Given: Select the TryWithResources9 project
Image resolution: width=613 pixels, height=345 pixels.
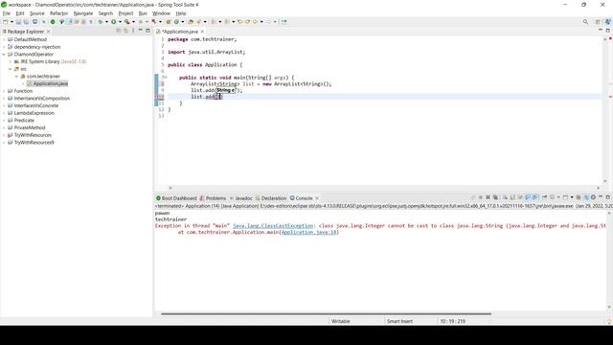Looking at the screenshot, I should click(34, 143).
